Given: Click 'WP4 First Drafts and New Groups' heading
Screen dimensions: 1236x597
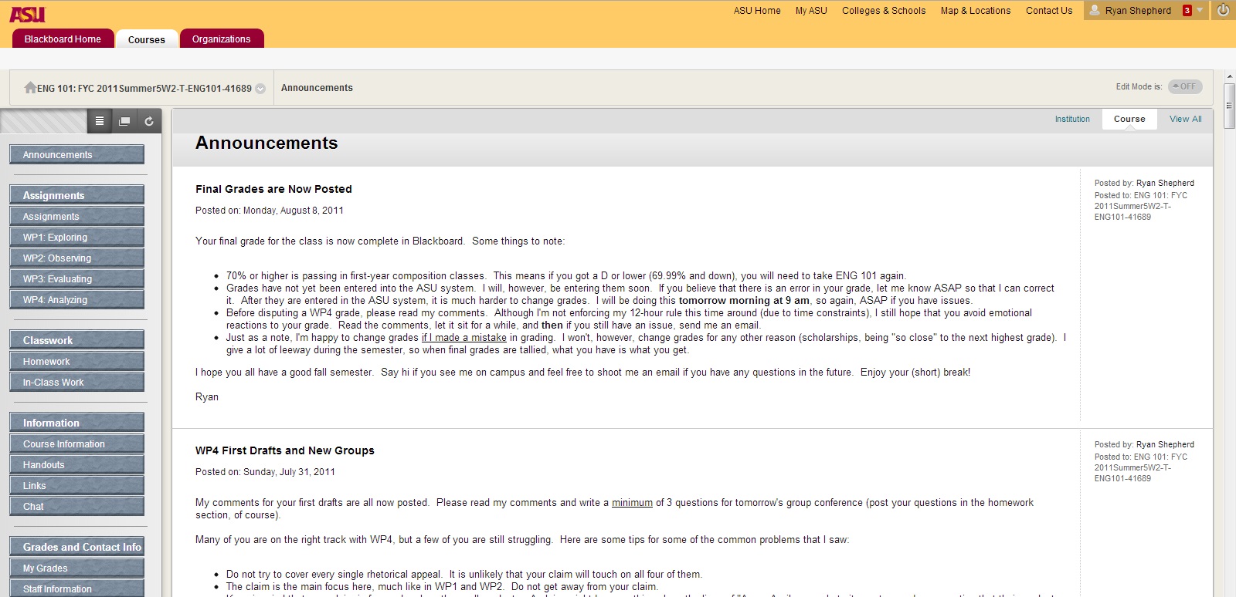Looking at the screenshot, I should click(285, 450).
